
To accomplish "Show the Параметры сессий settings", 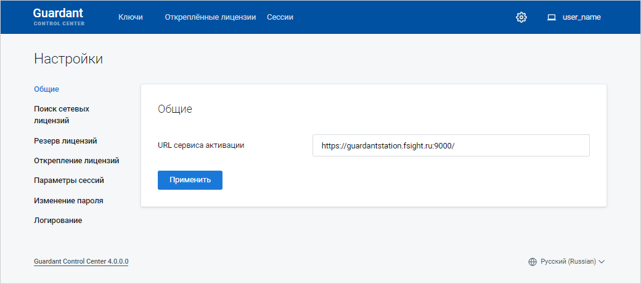I will point(69,181).
